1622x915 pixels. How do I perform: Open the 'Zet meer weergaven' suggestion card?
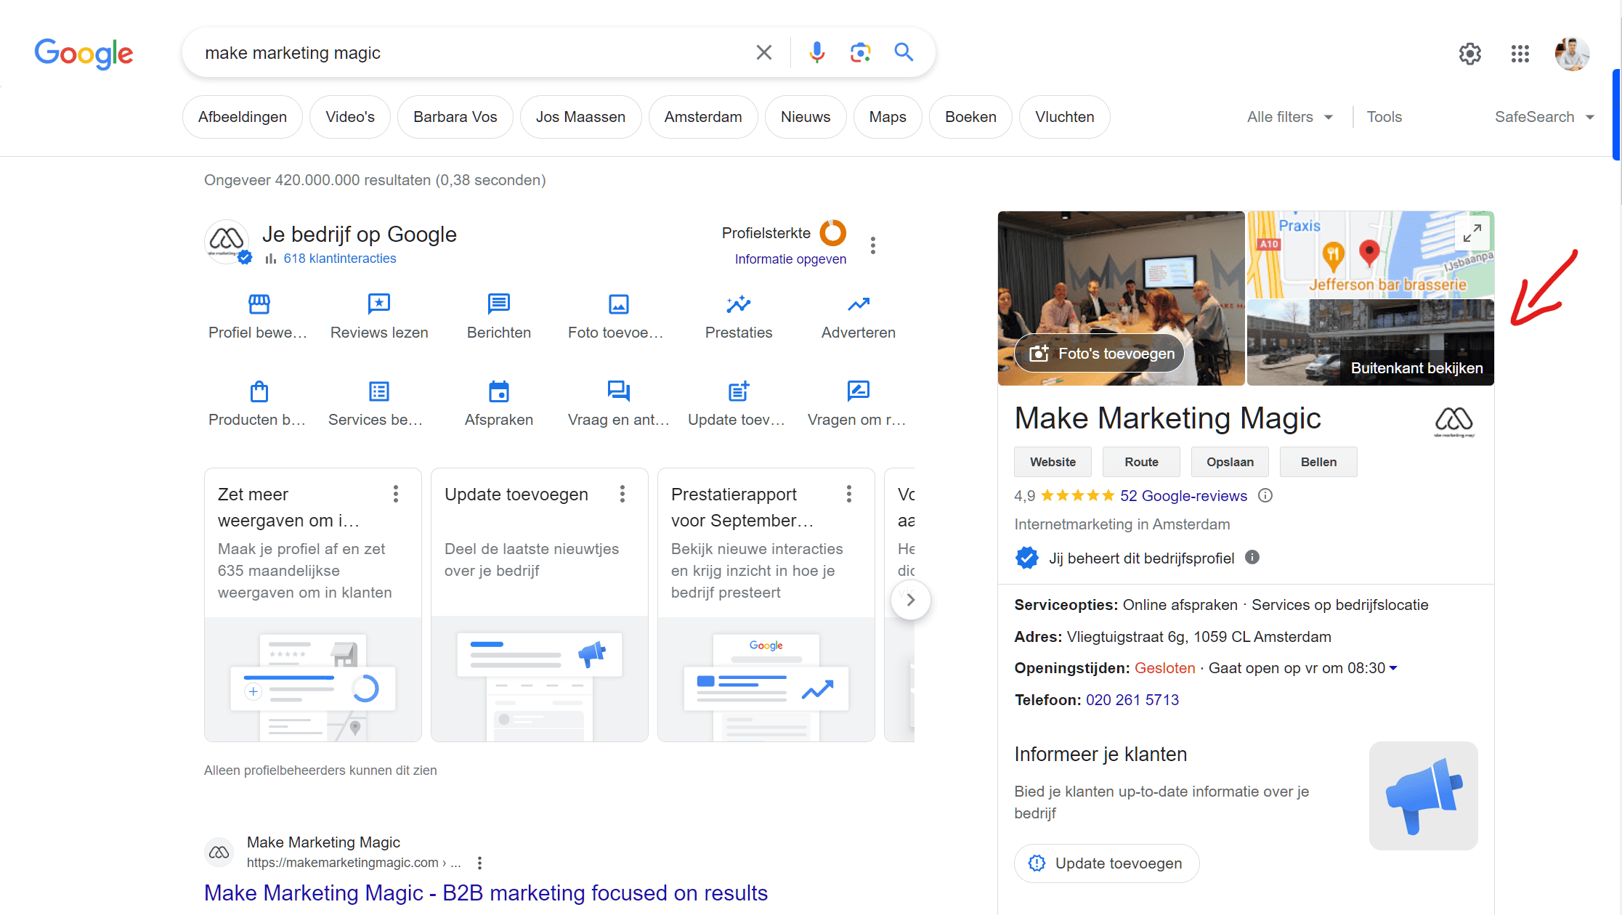(x=313, y=605)
